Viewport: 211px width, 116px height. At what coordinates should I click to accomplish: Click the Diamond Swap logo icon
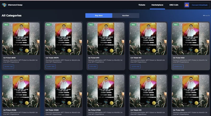[4, 5]
